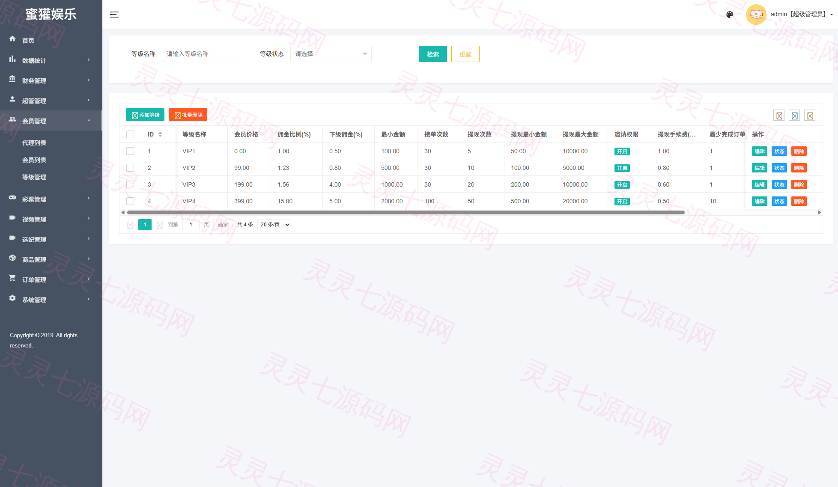Click the table horizontal scrollbar
Image resolution: width=838 pixels, height=487 pixels.
coord(406,212)
